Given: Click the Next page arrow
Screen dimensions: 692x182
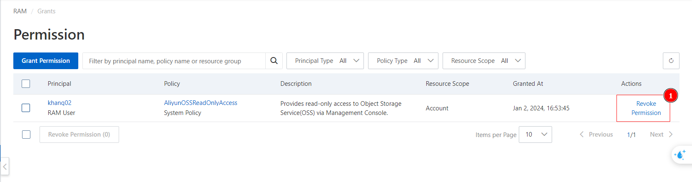Looking at the screenshot, I should point(670,135).
